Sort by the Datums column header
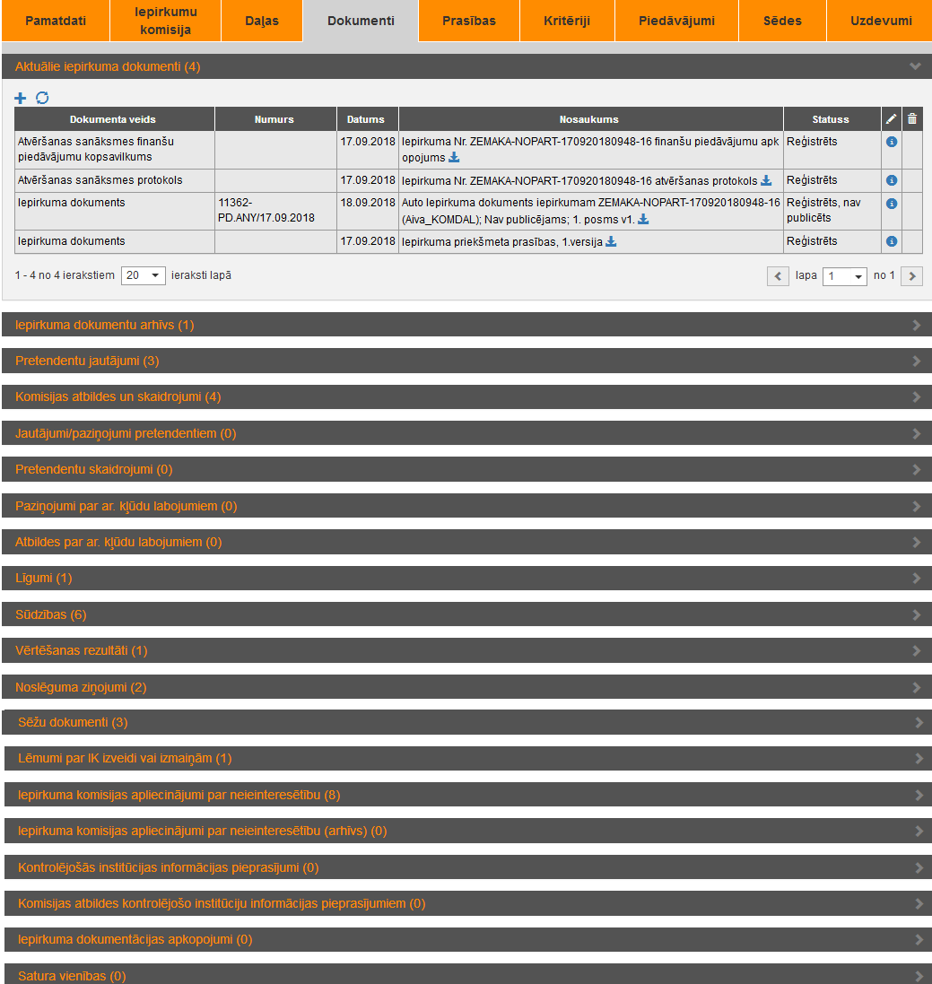932x984 pixels. tap(366, 119)
